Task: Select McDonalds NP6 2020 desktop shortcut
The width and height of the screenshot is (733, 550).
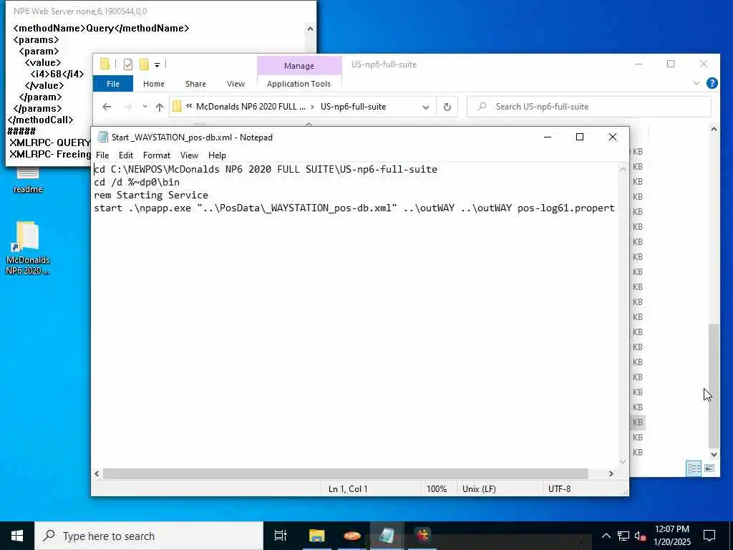Action: click(x=28, y=248)
